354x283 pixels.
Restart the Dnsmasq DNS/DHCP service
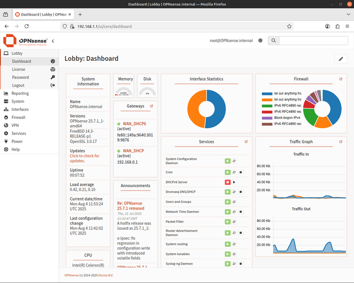(x=234, y=192)
